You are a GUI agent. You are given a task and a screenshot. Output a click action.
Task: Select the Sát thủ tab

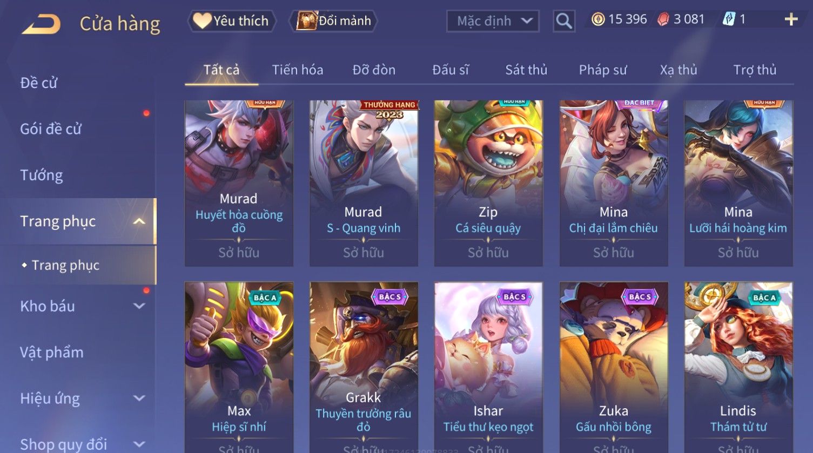click(x=526, y=70)
